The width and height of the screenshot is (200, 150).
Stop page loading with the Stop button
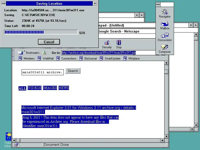[x=119, y=44]
